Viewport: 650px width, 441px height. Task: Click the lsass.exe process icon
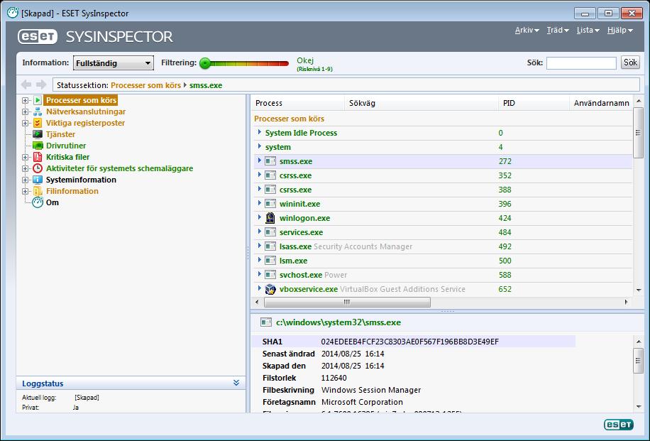pos(270,246)
